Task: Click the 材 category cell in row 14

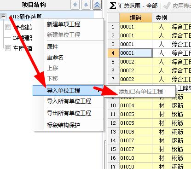Action: 162,140
